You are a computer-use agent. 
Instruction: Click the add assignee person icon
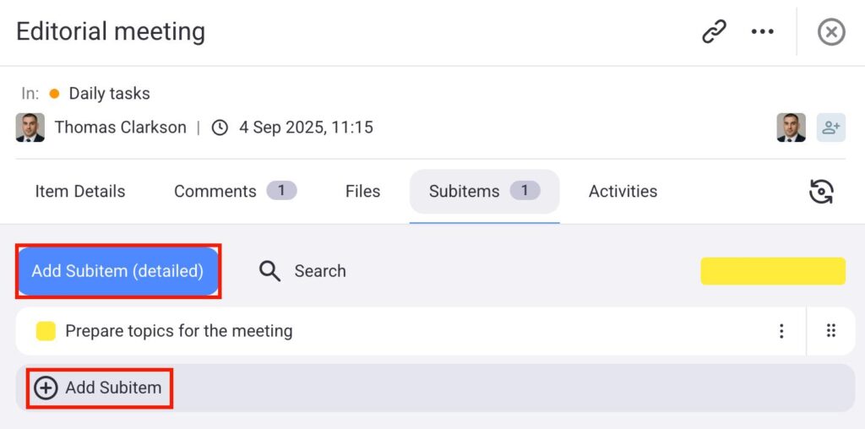(x=830, y=128)
